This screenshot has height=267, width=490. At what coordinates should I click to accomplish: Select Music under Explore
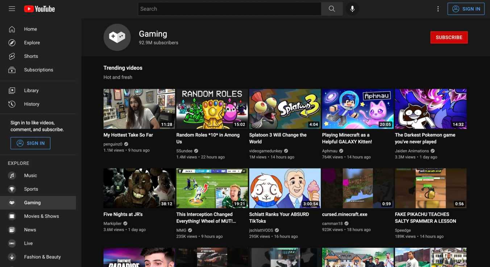click(12, 175)
